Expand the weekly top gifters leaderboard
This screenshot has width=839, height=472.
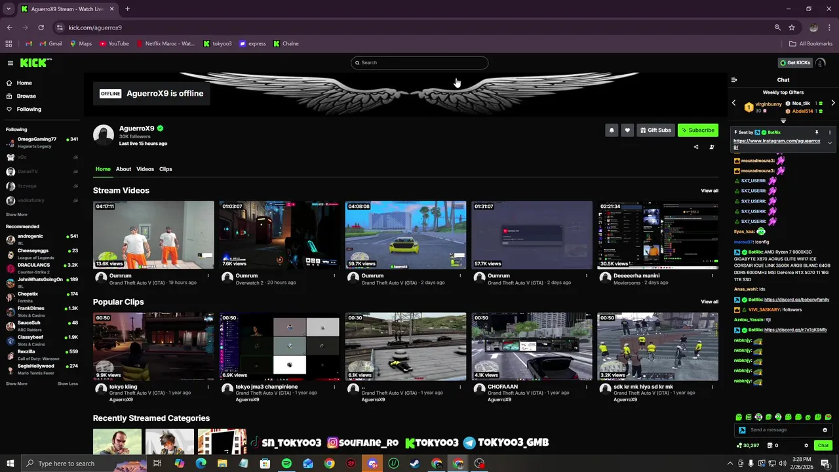783,121
